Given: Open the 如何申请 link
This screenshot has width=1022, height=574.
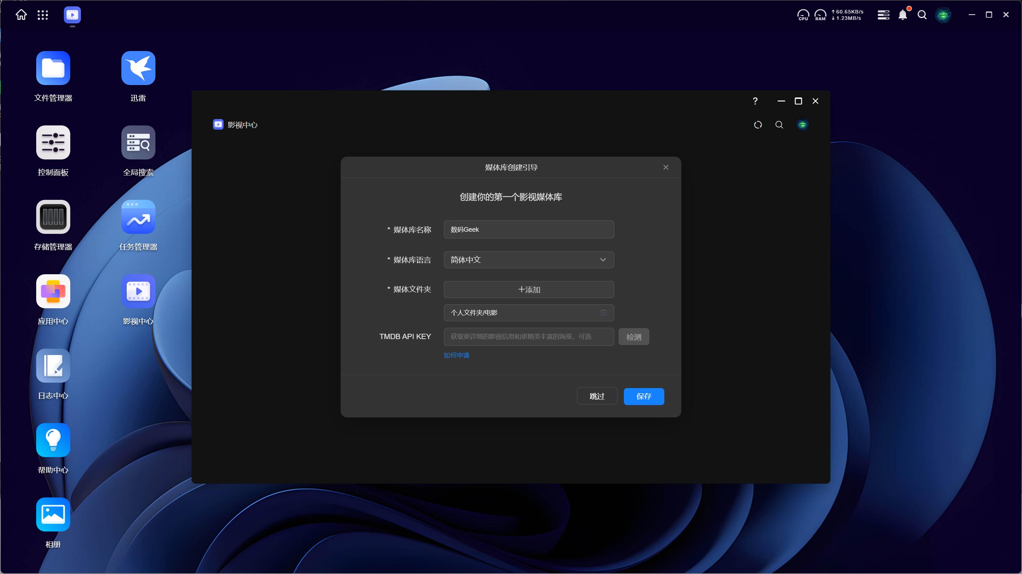Looking at the screenshot, I should pos(456,355).
